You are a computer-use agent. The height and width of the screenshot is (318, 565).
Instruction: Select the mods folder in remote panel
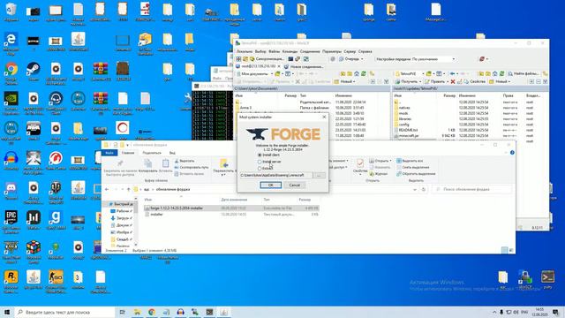(x=403, y=113)
